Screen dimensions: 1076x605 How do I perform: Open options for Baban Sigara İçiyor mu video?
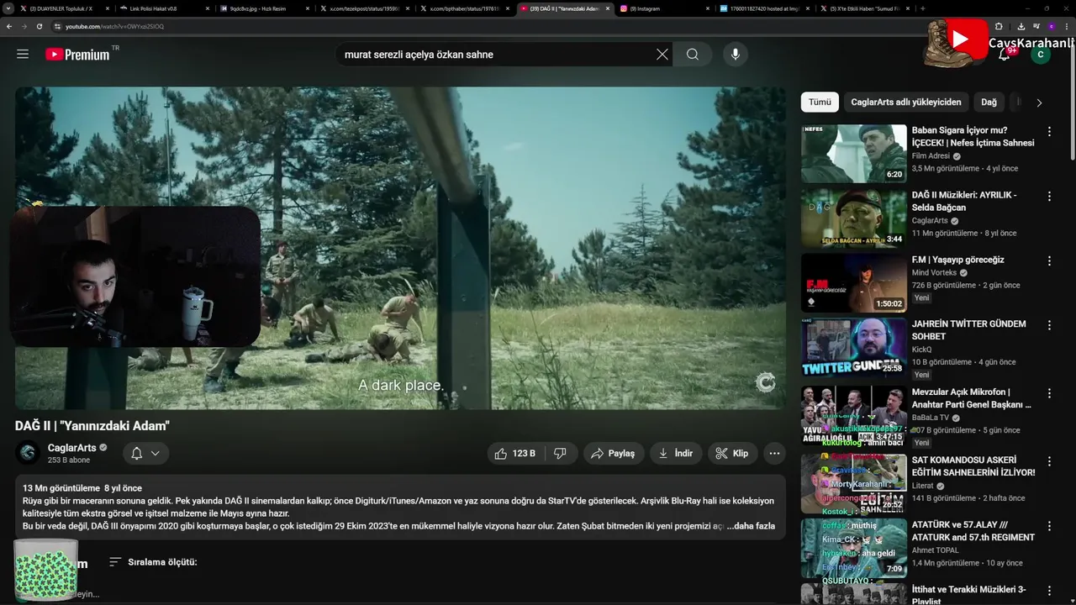point(1049,131)
